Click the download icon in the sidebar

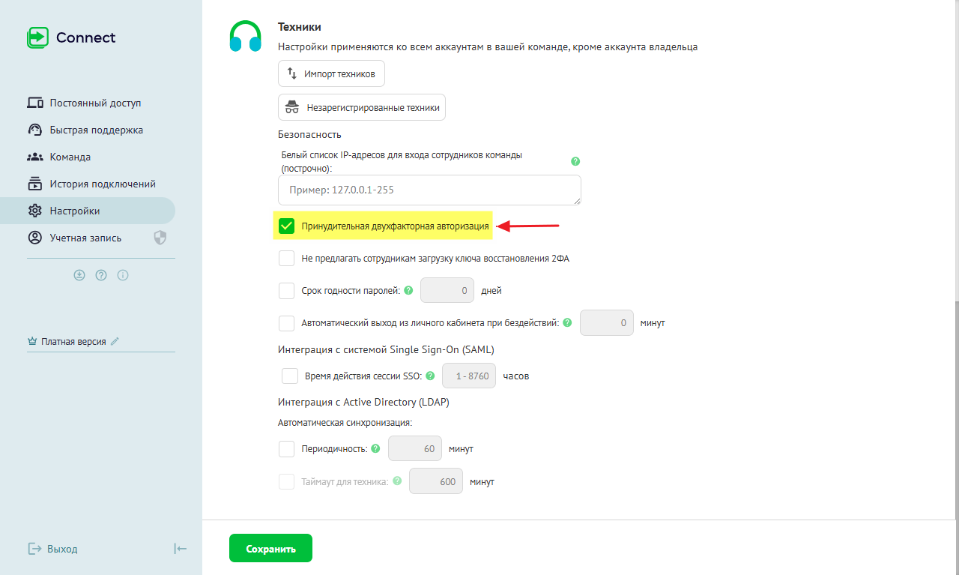pos(79,275)
